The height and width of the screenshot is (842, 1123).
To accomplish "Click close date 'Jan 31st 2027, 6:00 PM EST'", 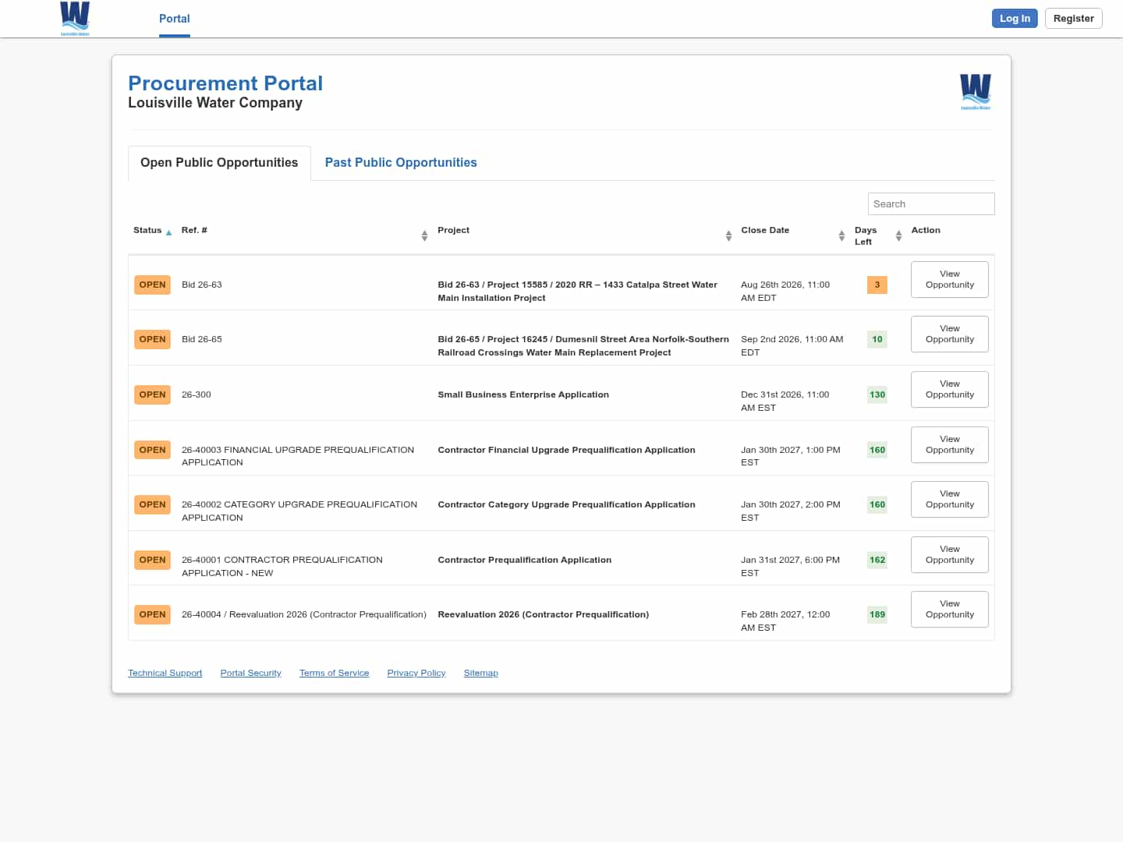I will click(791, 566).
